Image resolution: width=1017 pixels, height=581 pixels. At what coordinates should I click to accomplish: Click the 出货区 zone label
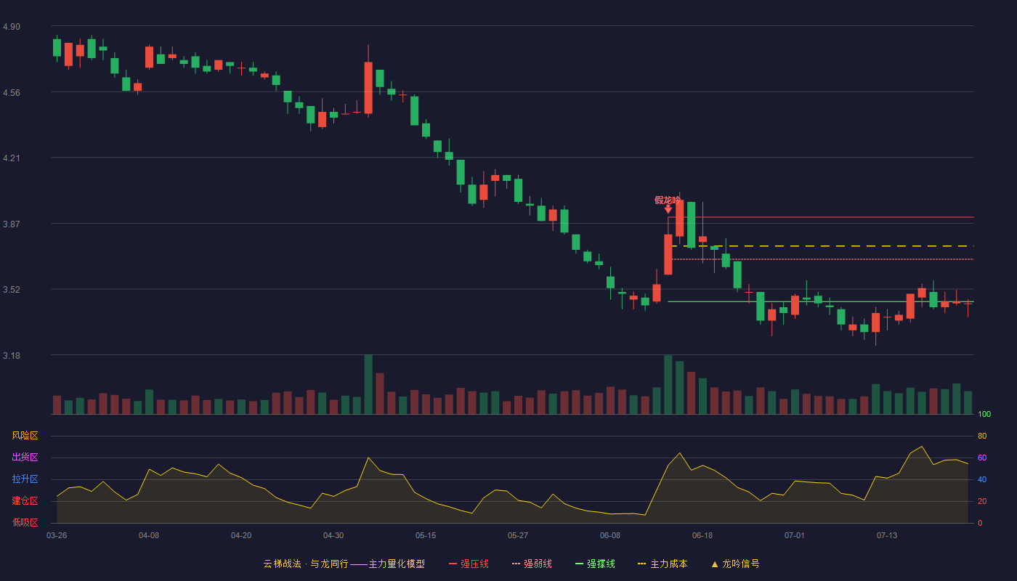[x=25, y=458]
